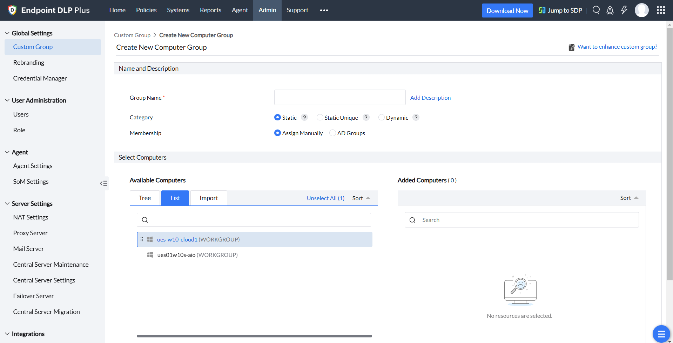Image resolution: width=673 pixels, height=343 pixels.
Task: Click the help icon beside Dynamic
Action: [x=416, y=118]
